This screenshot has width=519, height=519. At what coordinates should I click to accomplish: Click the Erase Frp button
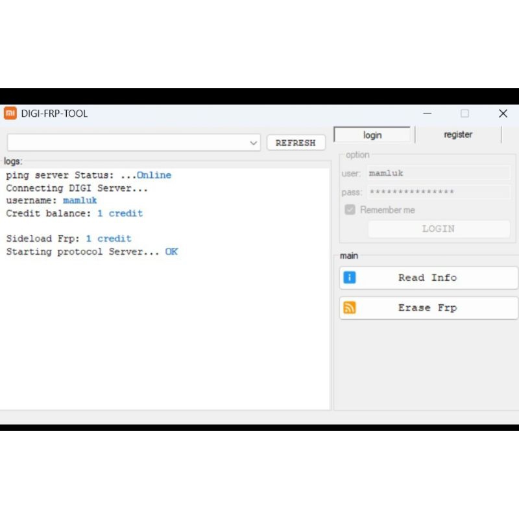pos(429,308)
